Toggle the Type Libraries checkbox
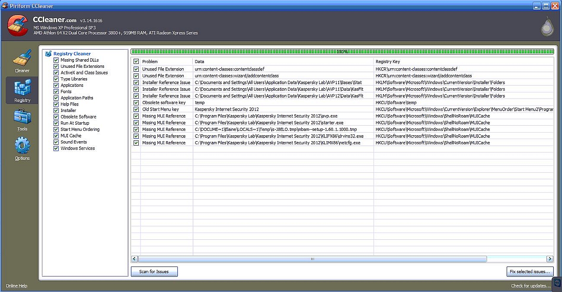 [56, 79]
